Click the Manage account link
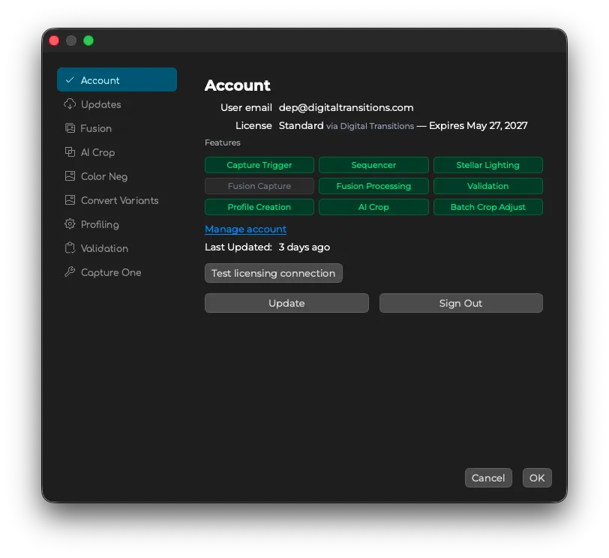Viewport: 609px width, 558px height. 245,229
